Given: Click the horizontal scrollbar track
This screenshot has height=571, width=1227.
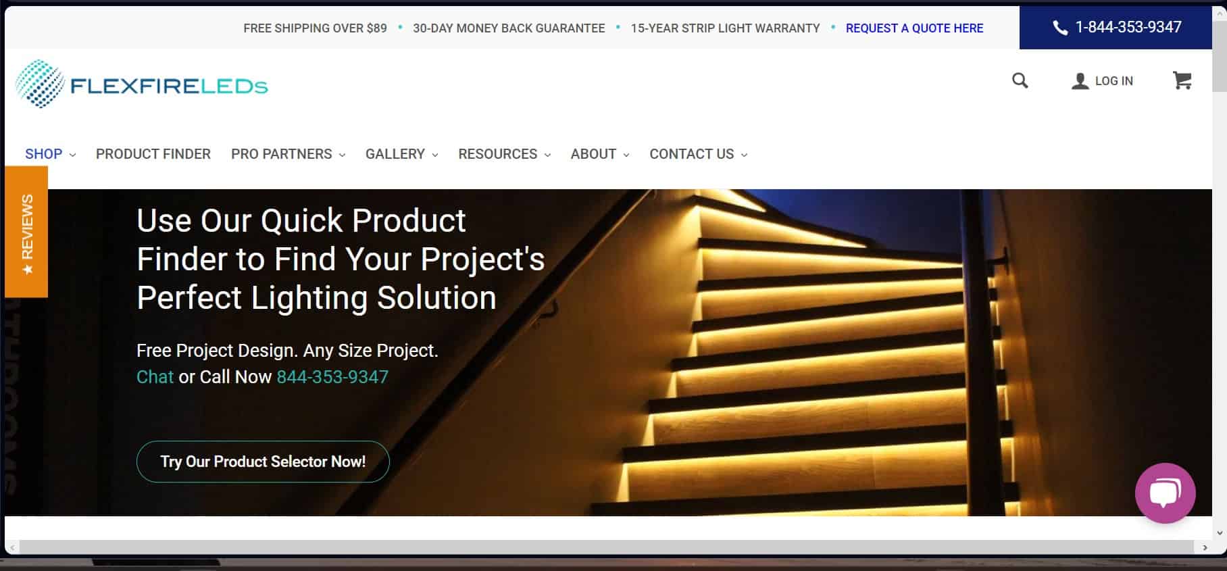Looking at the screenshot, I should pyautogui.click(x=607, y=547).
